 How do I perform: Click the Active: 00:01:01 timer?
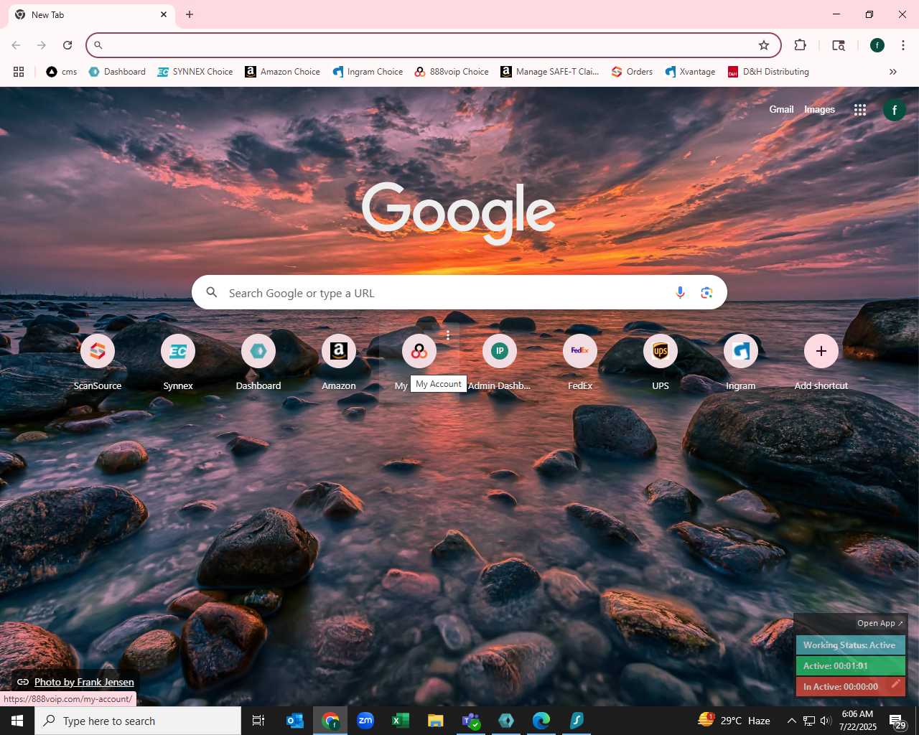click(x=850, y=666)
